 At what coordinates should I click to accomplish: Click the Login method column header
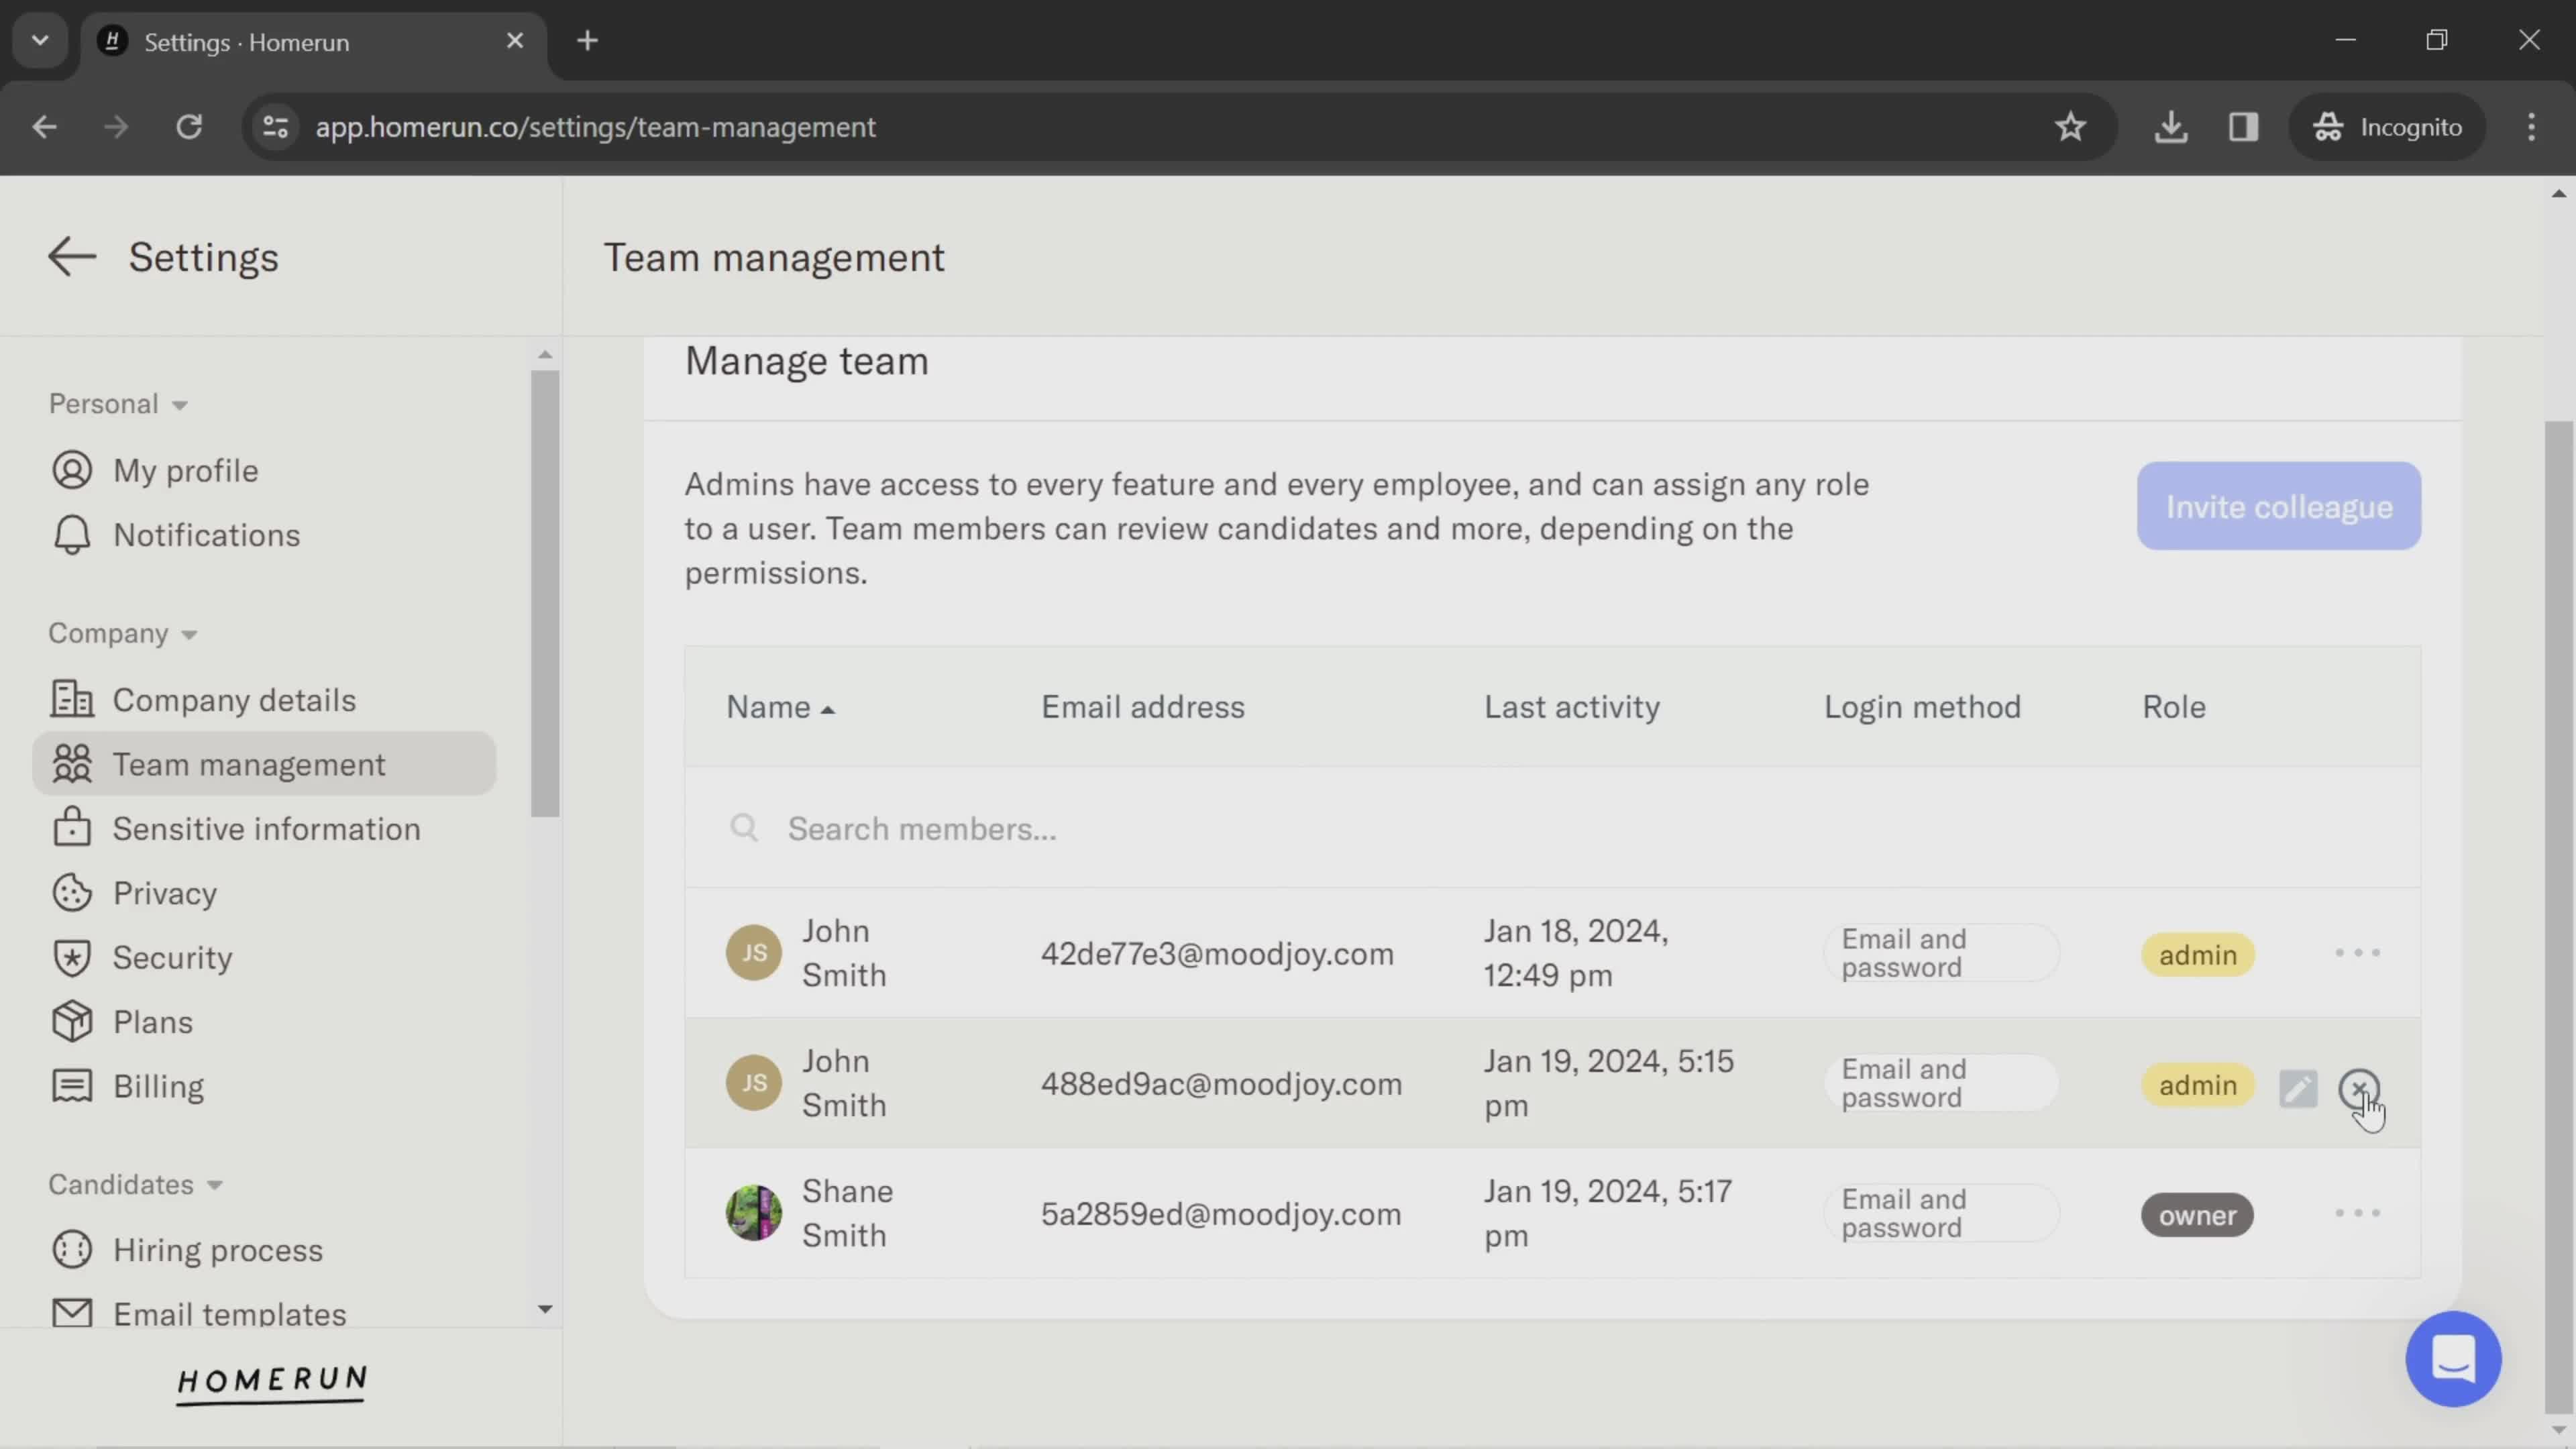click(x=1922, y=707)
